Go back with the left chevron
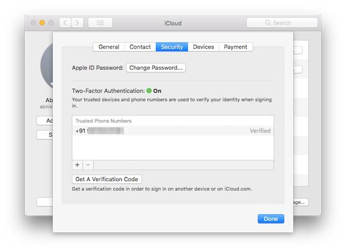The width and height of the screenshot is (346, 251). 65,23
